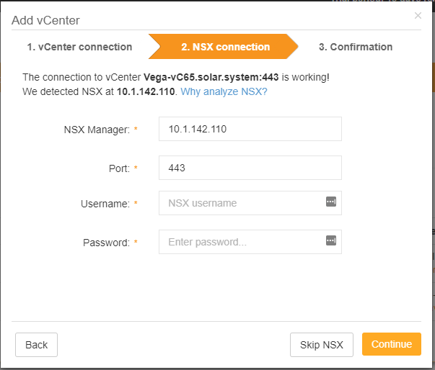Click the password manager icon in Username field
This screenshot has width=435, height=370.
click(x=331, y=202)
